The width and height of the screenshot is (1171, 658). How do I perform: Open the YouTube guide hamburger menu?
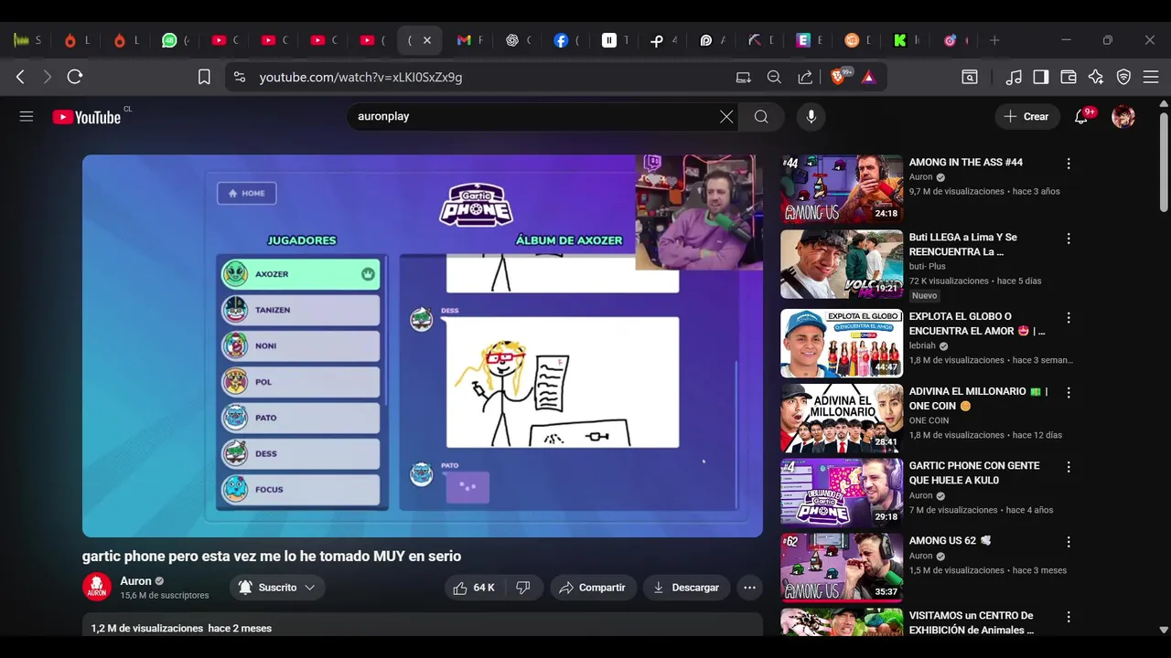click(x=27, y=116)
